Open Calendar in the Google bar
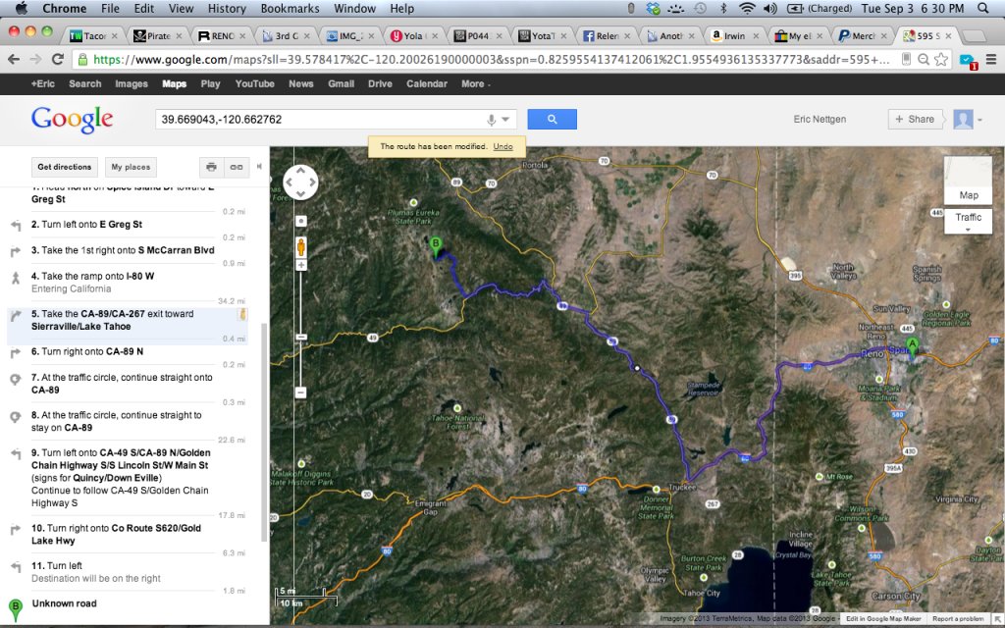Screen dimensions: 1005x628 click(427, 84)
